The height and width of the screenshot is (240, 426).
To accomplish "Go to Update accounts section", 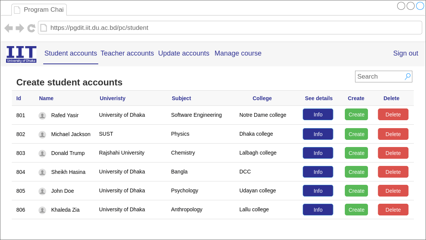I will click(x=184, y=53).
